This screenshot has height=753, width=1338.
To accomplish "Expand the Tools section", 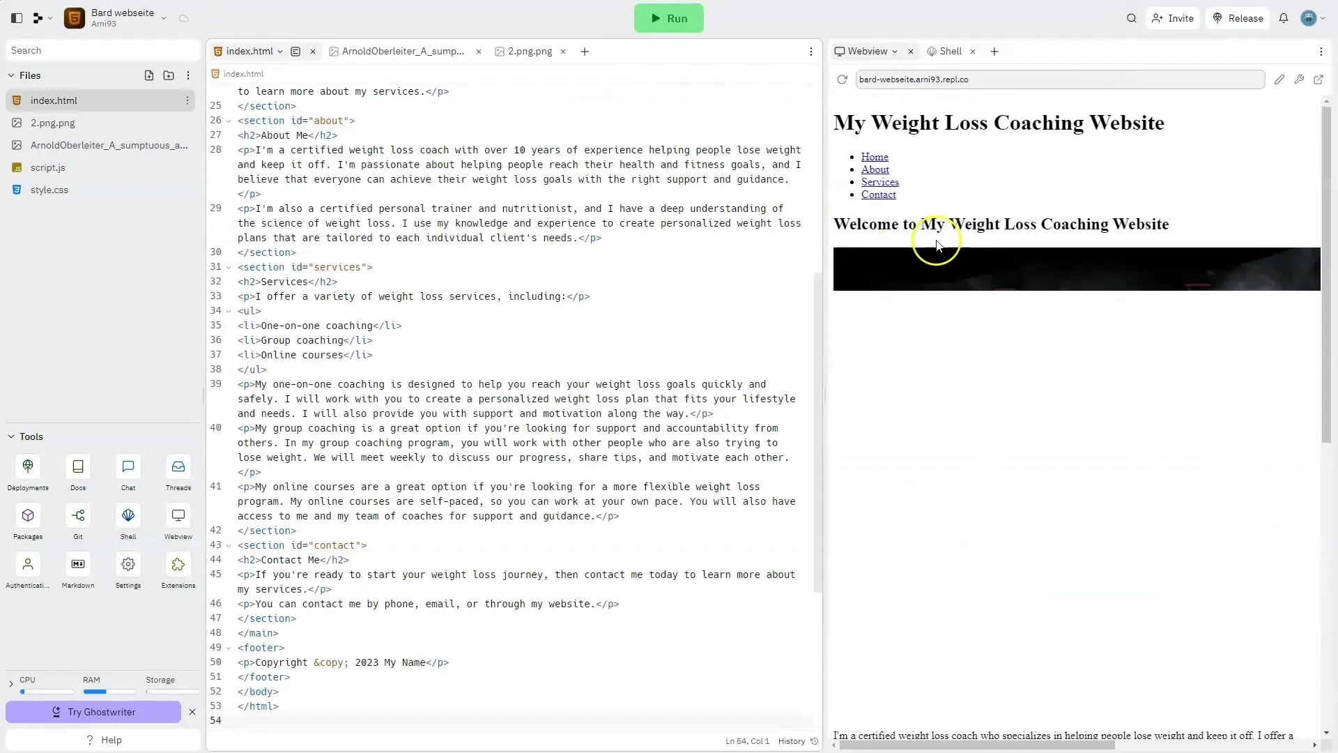I will [11, 436].
